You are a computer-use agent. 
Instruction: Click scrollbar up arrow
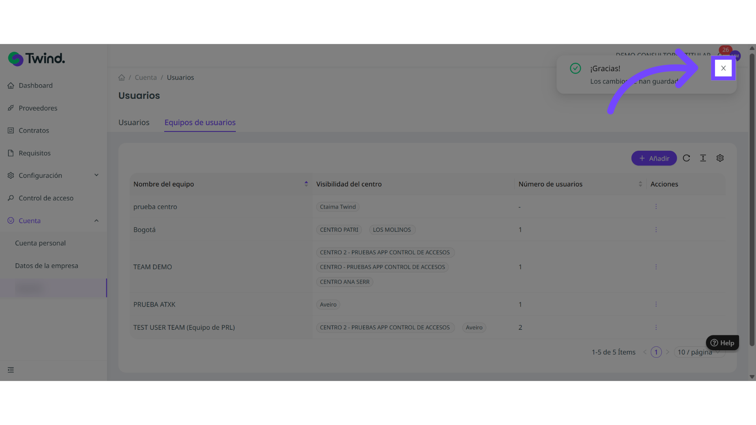(752, 48)
